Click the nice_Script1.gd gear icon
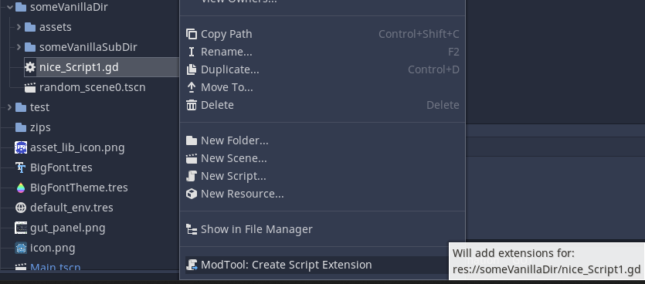 (x=30, y=67)
